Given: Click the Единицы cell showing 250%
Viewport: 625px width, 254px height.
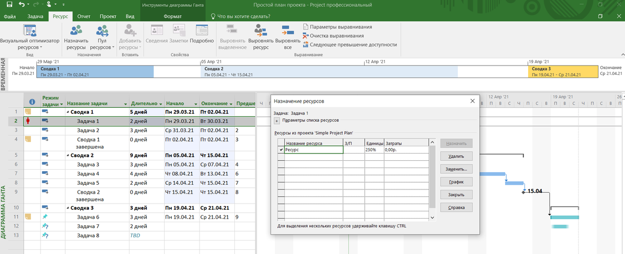Looking at the screenshot, I should [x=374, y=150].
